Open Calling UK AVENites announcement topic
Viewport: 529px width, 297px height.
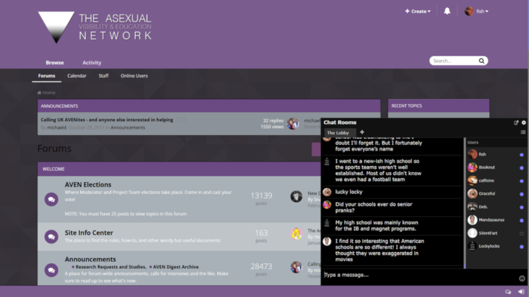[107, 120]
